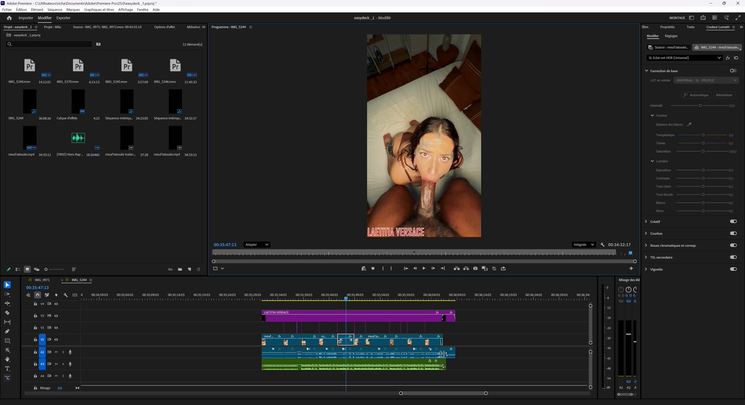This screenshot has height=405, width=745.
Task: Open the Fichier menu
Action: 7,10
